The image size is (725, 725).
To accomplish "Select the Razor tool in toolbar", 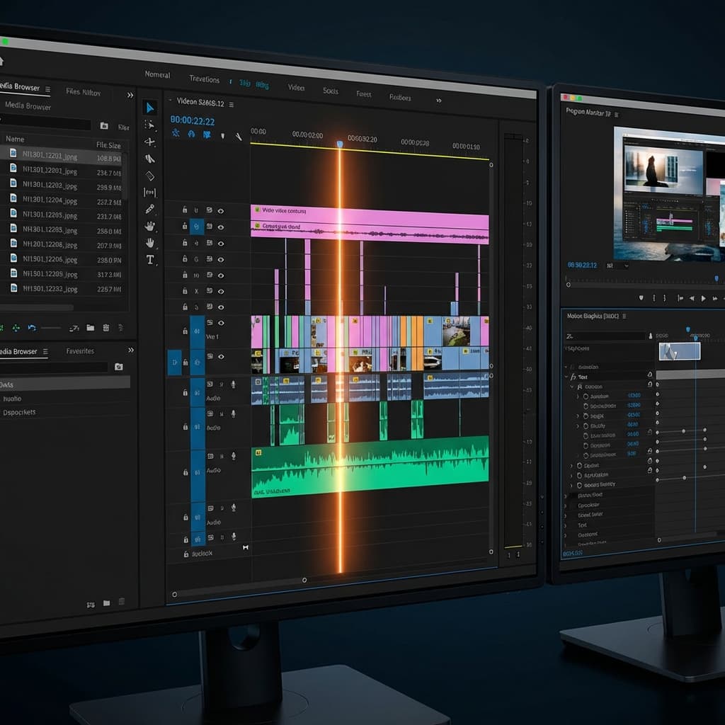I will 150,159.
